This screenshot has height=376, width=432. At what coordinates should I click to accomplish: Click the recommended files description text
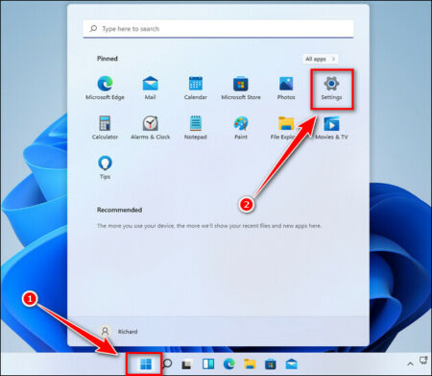(209, 226)
